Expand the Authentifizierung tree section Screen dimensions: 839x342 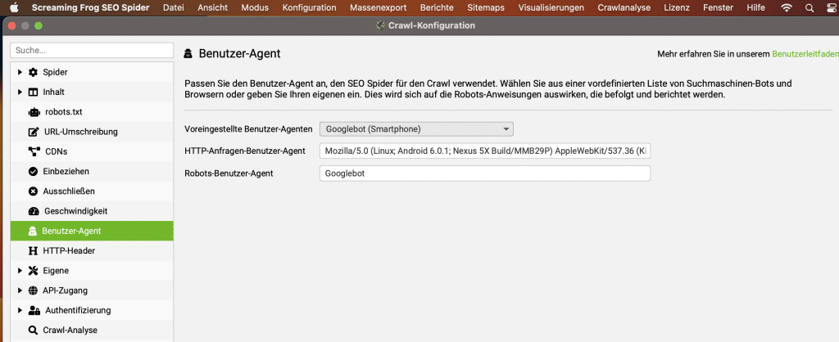coord(20,310)
